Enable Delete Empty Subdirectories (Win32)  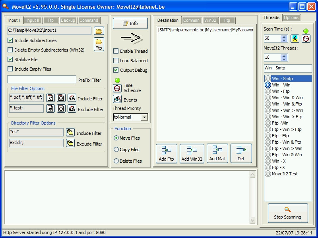pyautogui.click(x=10, y=50)
